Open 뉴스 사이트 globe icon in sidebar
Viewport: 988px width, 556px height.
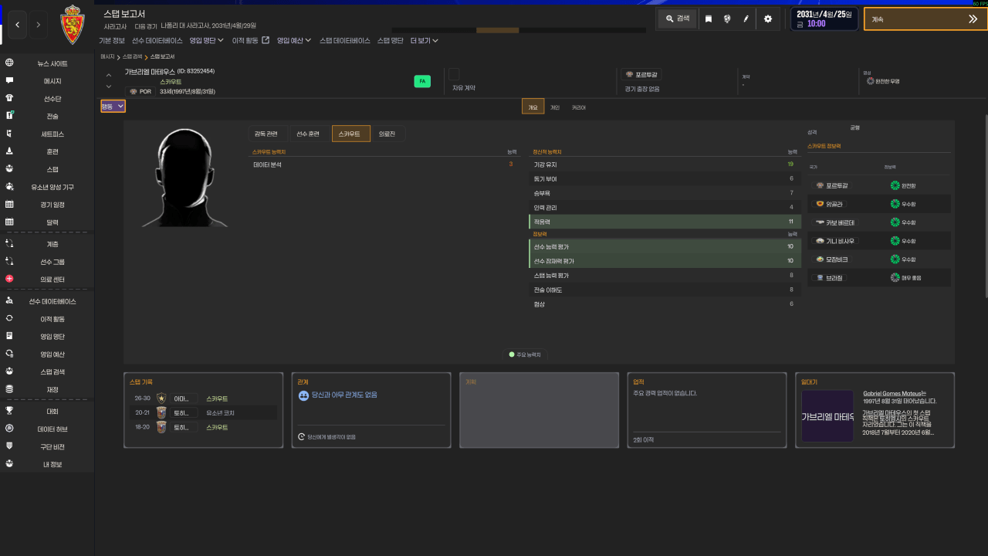[9, 63]
